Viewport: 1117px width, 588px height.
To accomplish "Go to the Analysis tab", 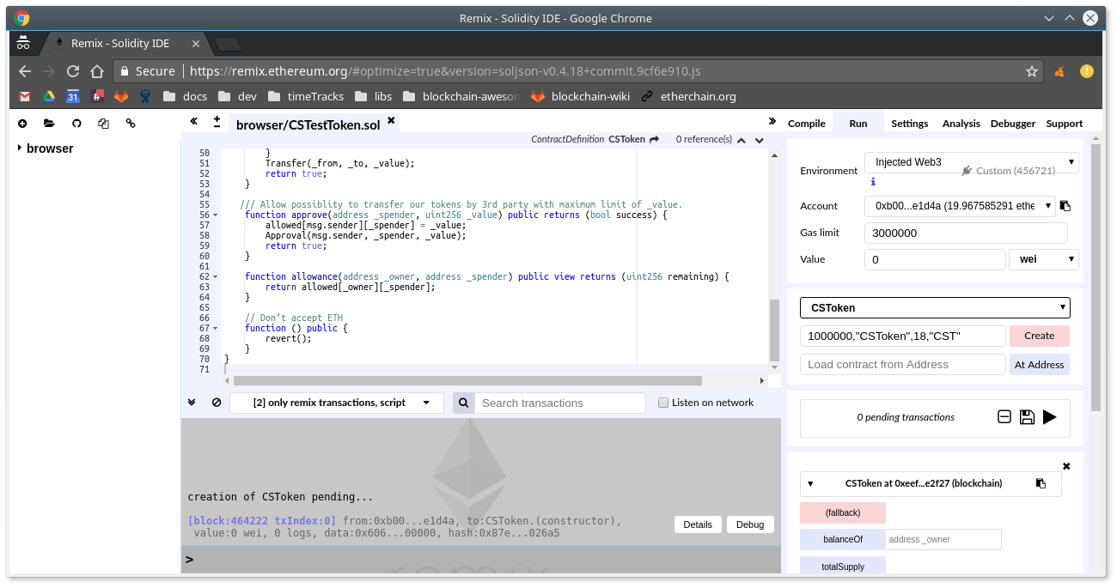I will coord(961,124).
